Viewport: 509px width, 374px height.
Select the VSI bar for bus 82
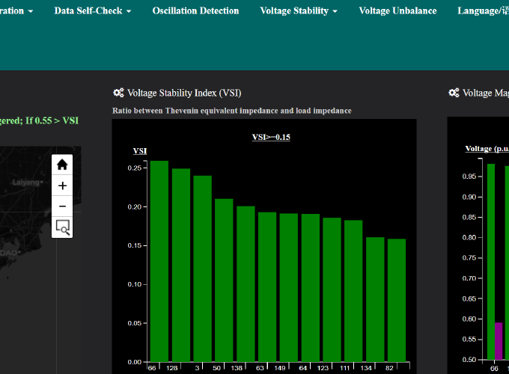397,299
